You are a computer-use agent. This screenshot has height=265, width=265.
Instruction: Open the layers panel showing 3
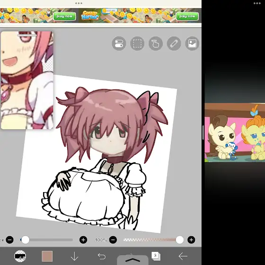pos(156,256)
